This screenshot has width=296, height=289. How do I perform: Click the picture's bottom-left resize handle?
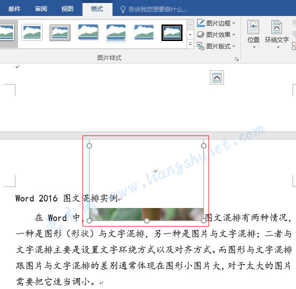(x=89, y=220)
